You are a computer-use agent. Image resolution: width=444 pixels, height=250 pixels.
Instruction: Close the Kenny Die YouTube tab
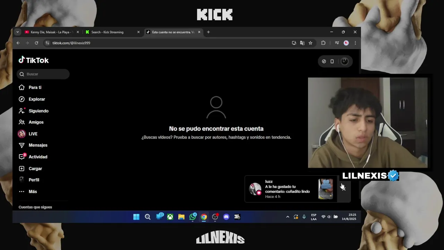pos(78,32)
